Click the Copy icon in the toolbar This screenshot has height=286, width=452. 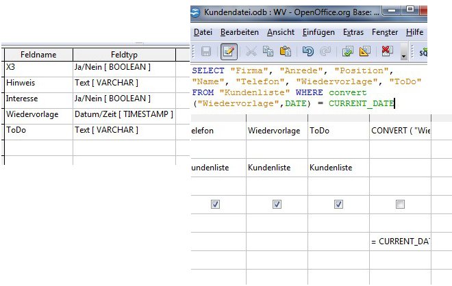point(268,51)
